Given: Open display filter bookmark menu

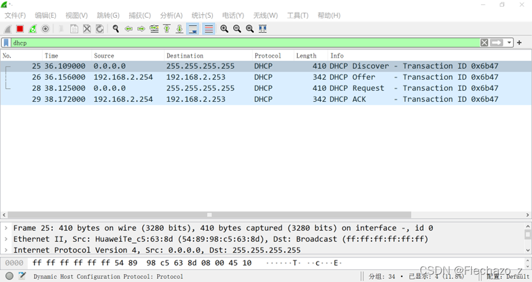Looking at the screenshot, I should tap(6, 43).
